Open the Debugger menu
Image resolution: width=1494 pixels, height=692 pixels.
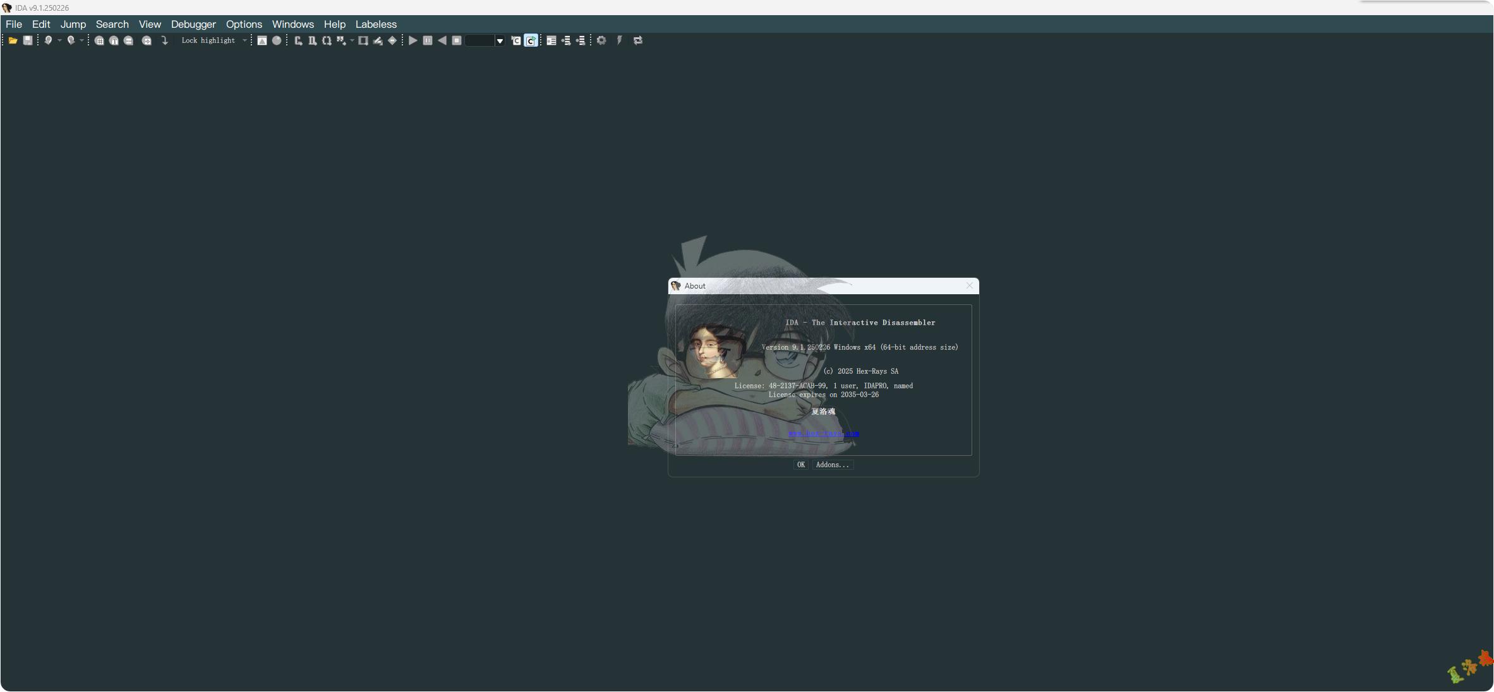click(x=193, y=24)
